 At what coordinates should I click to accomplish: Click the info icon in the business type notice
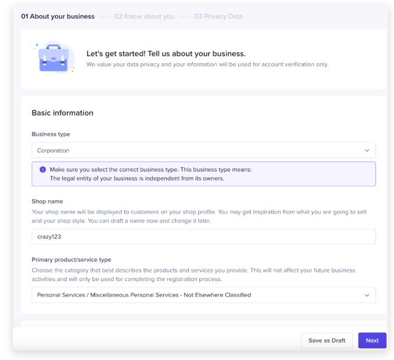tap(42, 170)
